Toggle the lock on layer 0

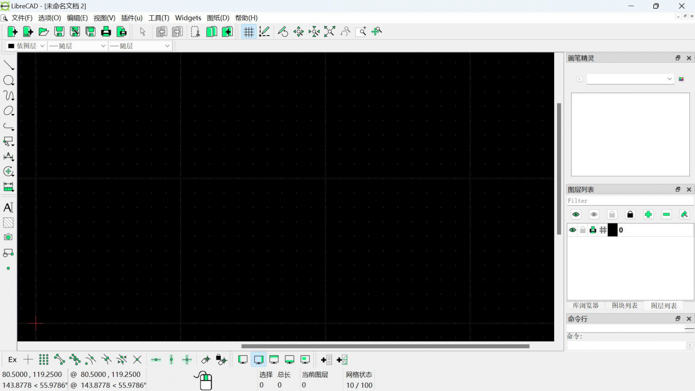coord(583,230)
